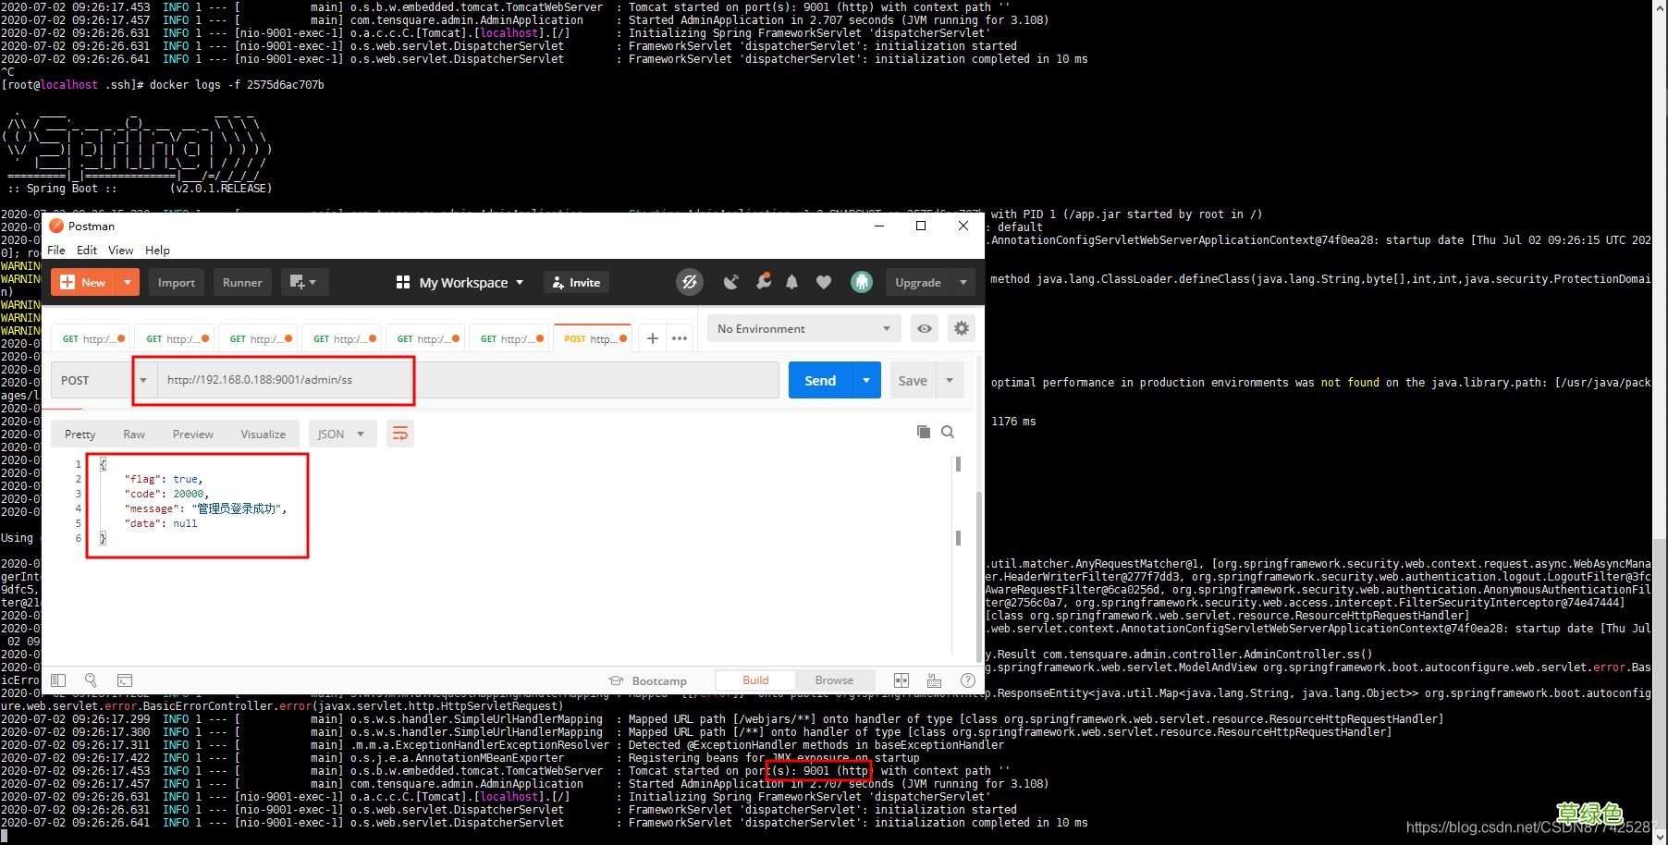The width and height of the screenshot is (1668, 845).
Task: Open the File menu in Postman
Action: (x=56, y=250)
